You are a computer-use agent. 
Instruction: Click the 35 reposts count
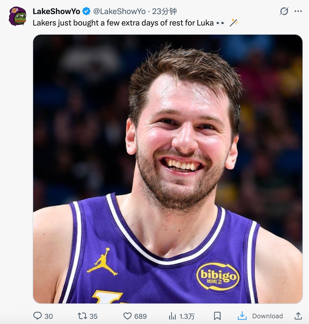pos(93,316)
